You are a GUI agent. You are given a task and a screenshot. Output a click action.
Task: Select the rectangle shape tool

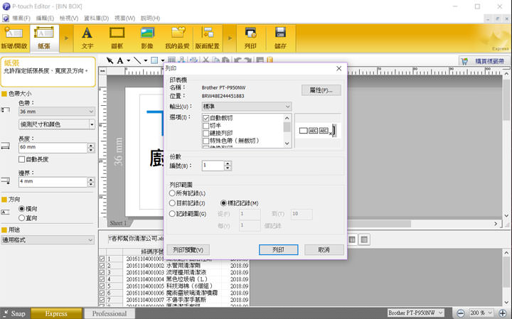tap(154, 60)
